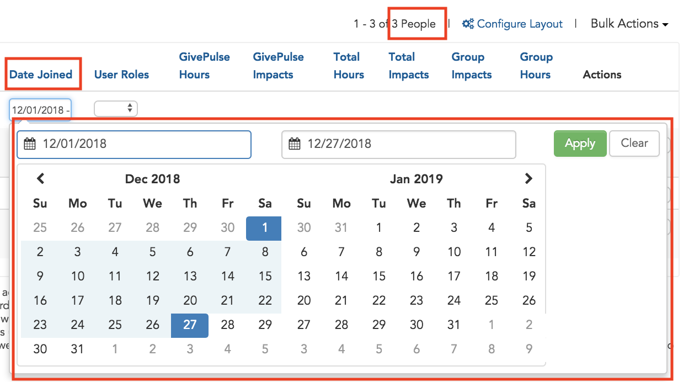Select December 1 in Dec 2018 calendar

[265, 228]
